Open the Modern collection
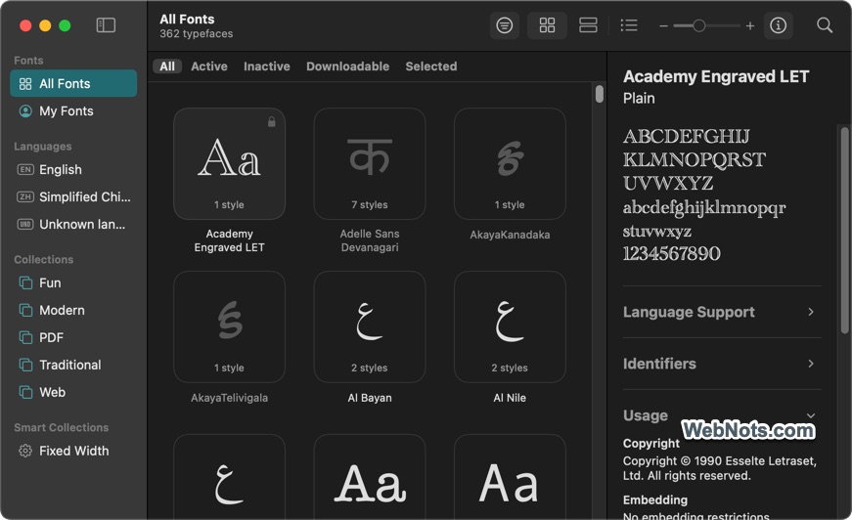The height and width of the screenshot is (520, 852). tap(73, 311)
